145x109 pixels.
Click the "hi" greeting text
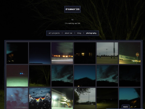click(x=73, y=20)
